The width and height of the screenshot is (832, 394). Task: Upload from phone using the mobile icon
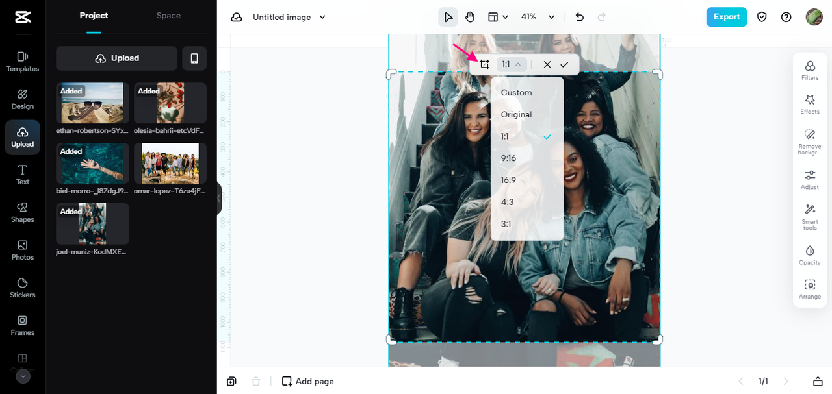(x=194, y=58)
